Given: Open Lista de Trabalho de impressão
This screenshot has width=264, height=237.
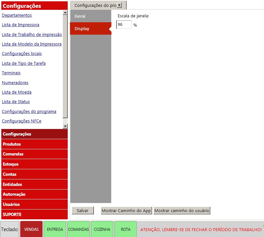Looking at the screenshot, I should 32,34.
